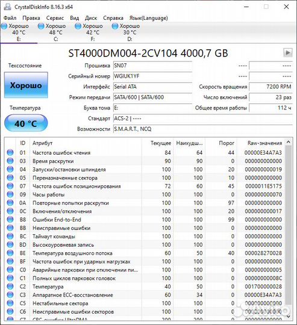Open the Сервис menu

pyautogui.click(x=55, y=18)
